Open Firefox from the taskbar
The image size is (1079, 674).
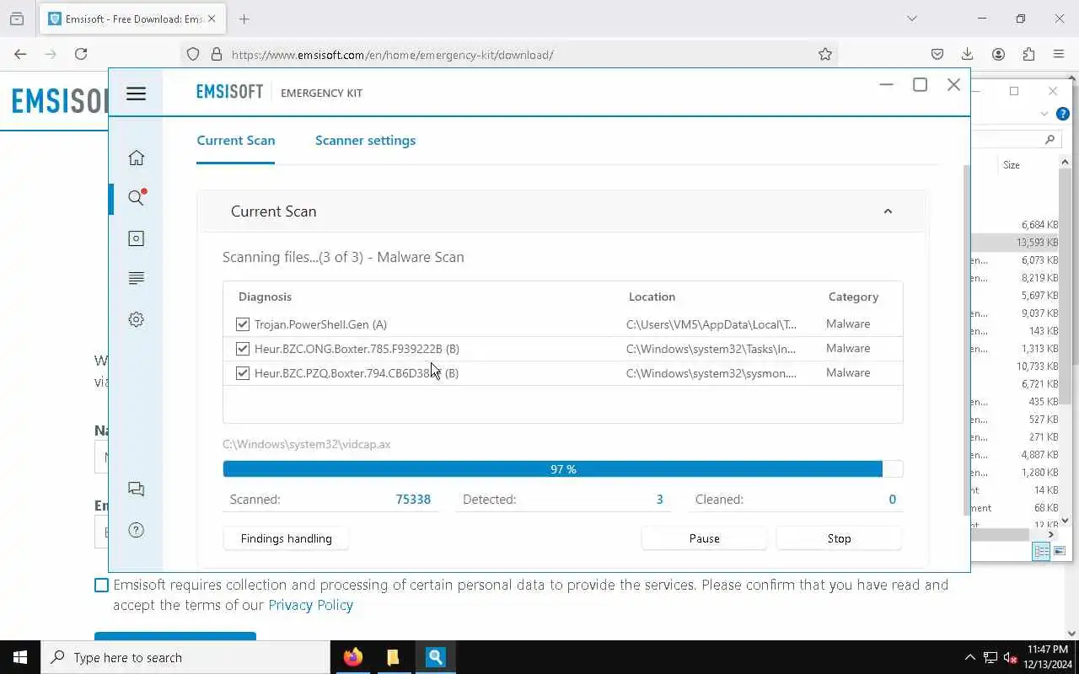pyautogui.click(x=353, y=657)
